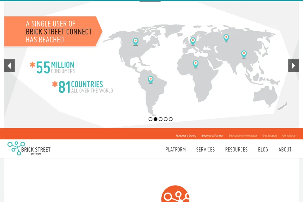
Task: Open the Blog menu item
Action: tap(263, 149)
